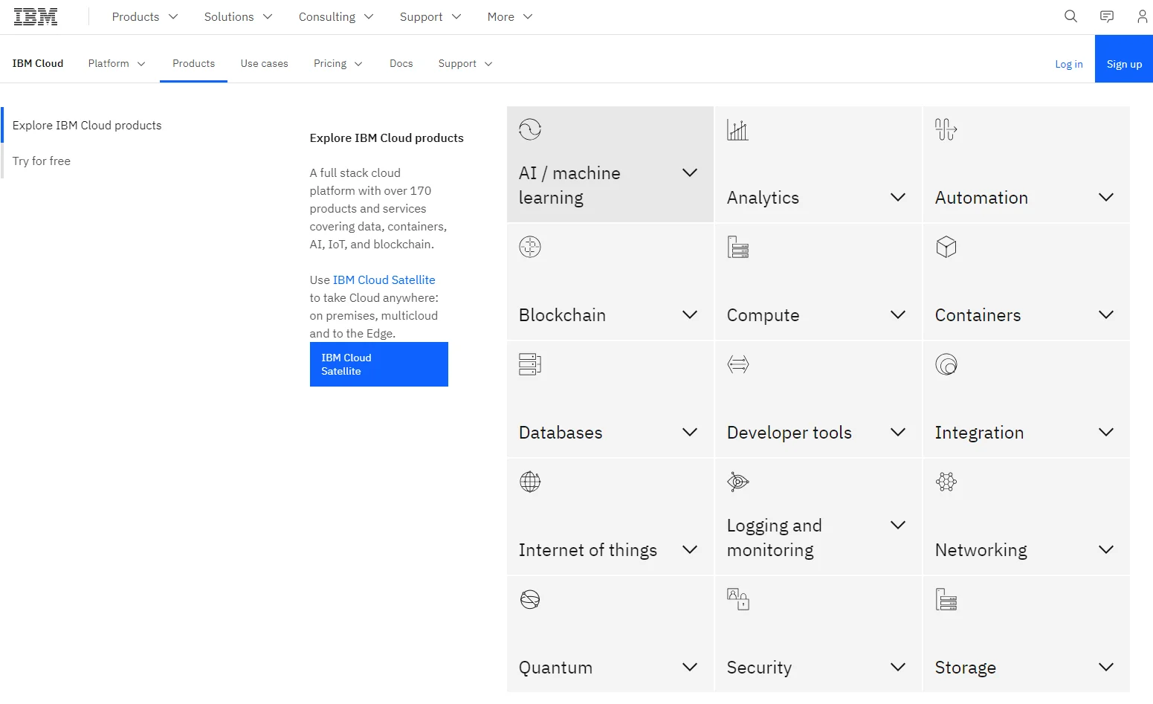Click the Internet of things globe icon
1153x704 pixels.
(530, 482)
